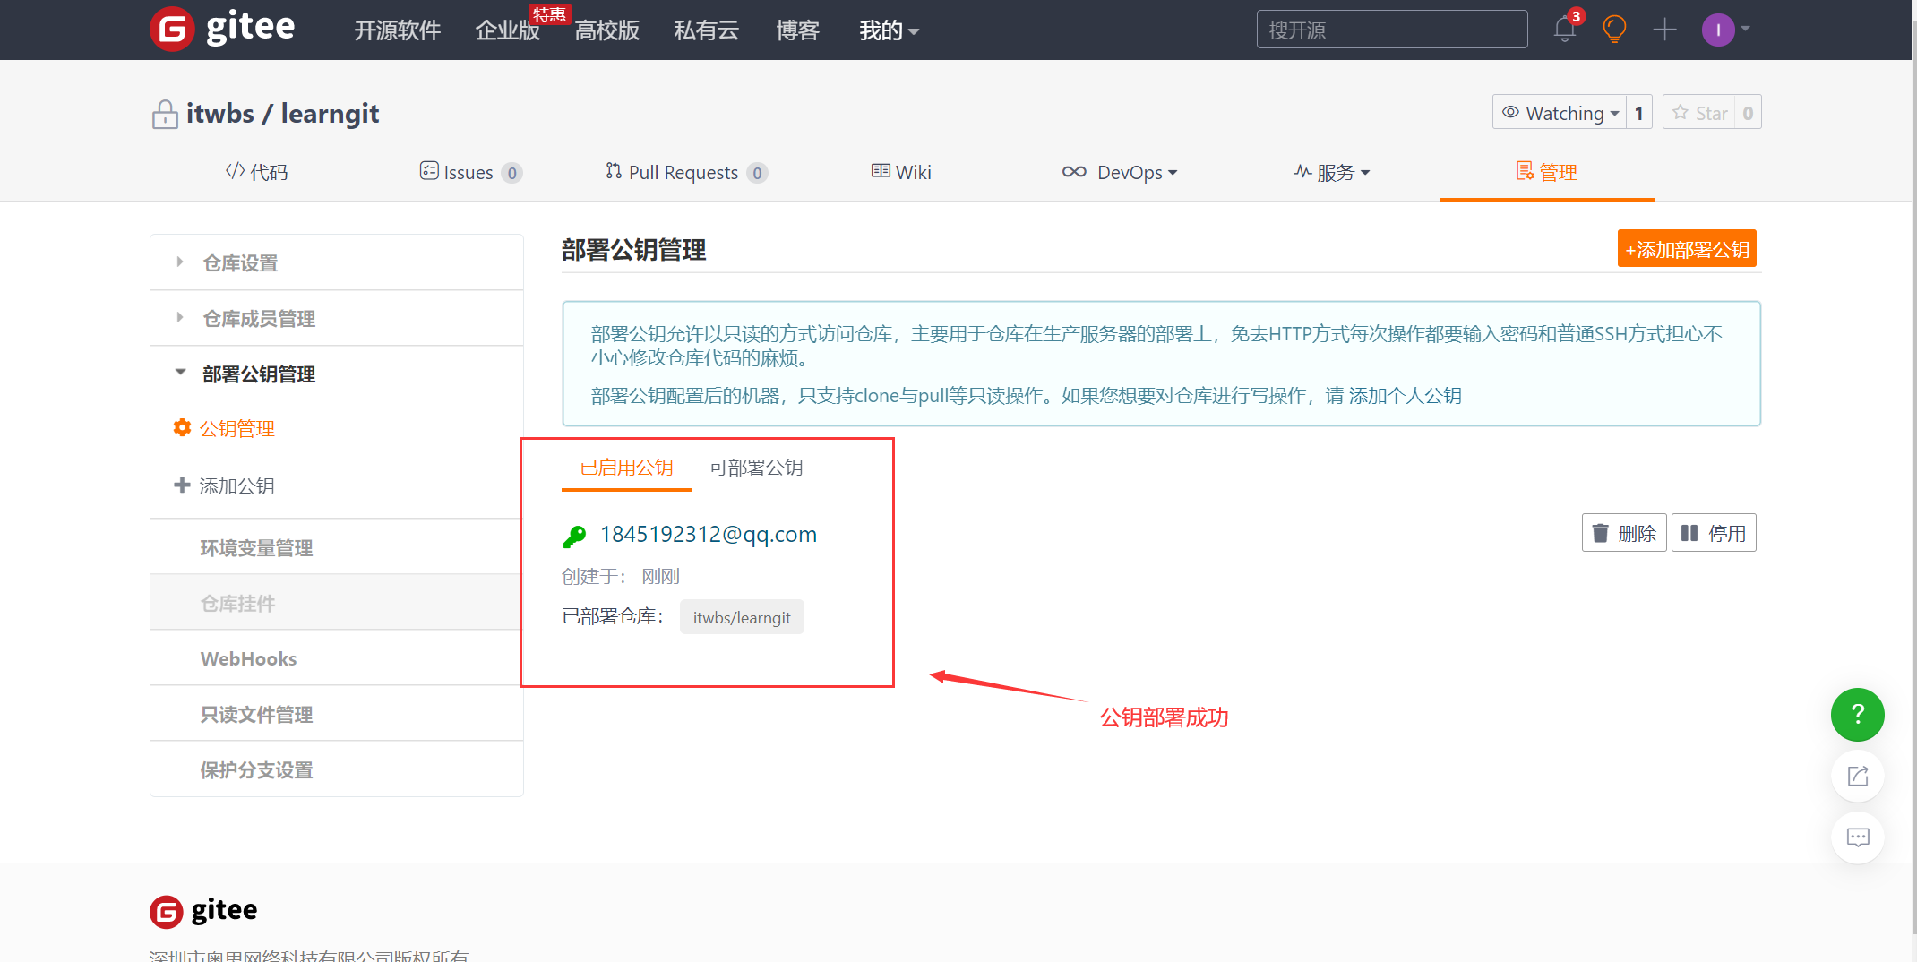Viewport: 1917px width, 962px height.
Task: Open 只读文件管理 in sidebar
Action: (337, 714)
